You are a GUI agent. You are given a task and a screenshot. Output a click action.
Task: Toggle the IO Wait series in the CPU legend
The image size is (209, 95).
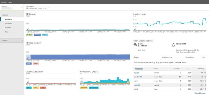(x=29, y=35)
